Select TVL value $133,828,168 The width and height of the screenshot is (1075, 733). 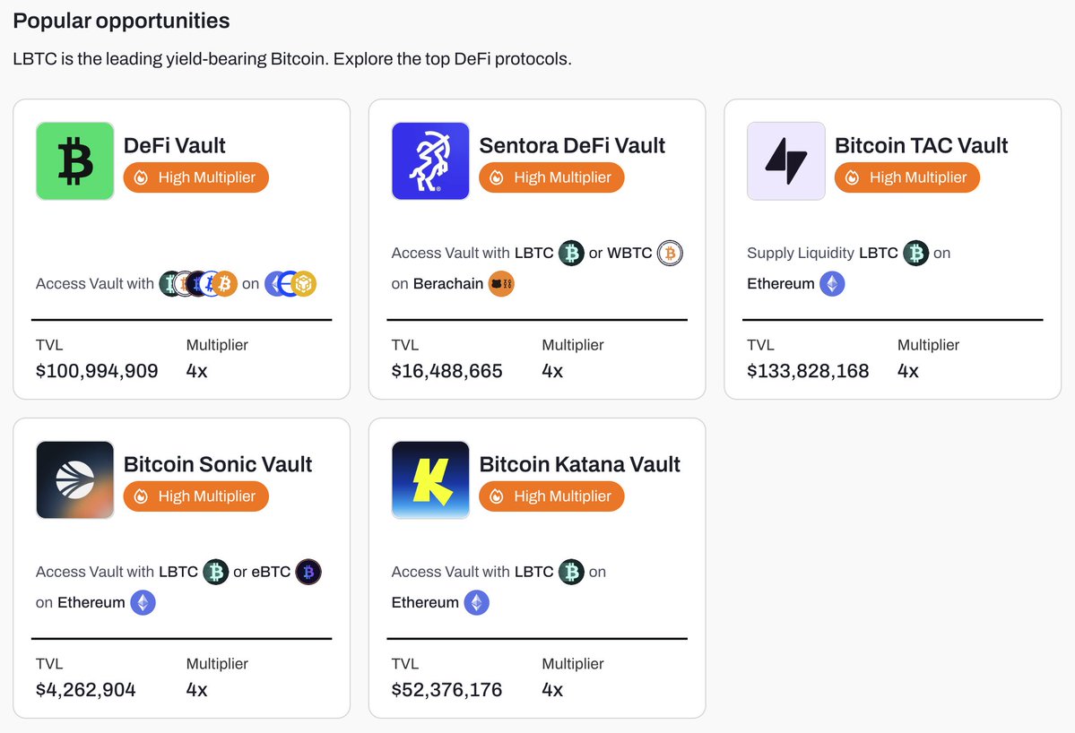point(808,371)
